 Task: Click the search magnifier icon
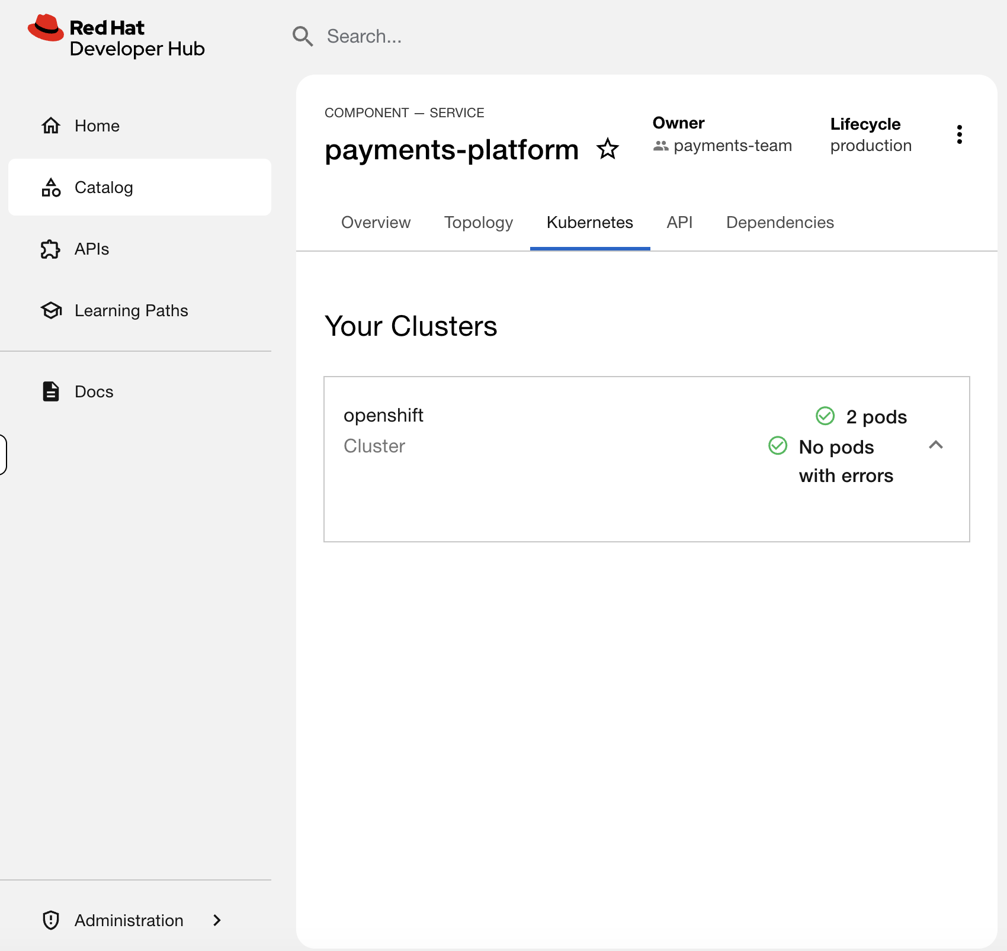303,36
